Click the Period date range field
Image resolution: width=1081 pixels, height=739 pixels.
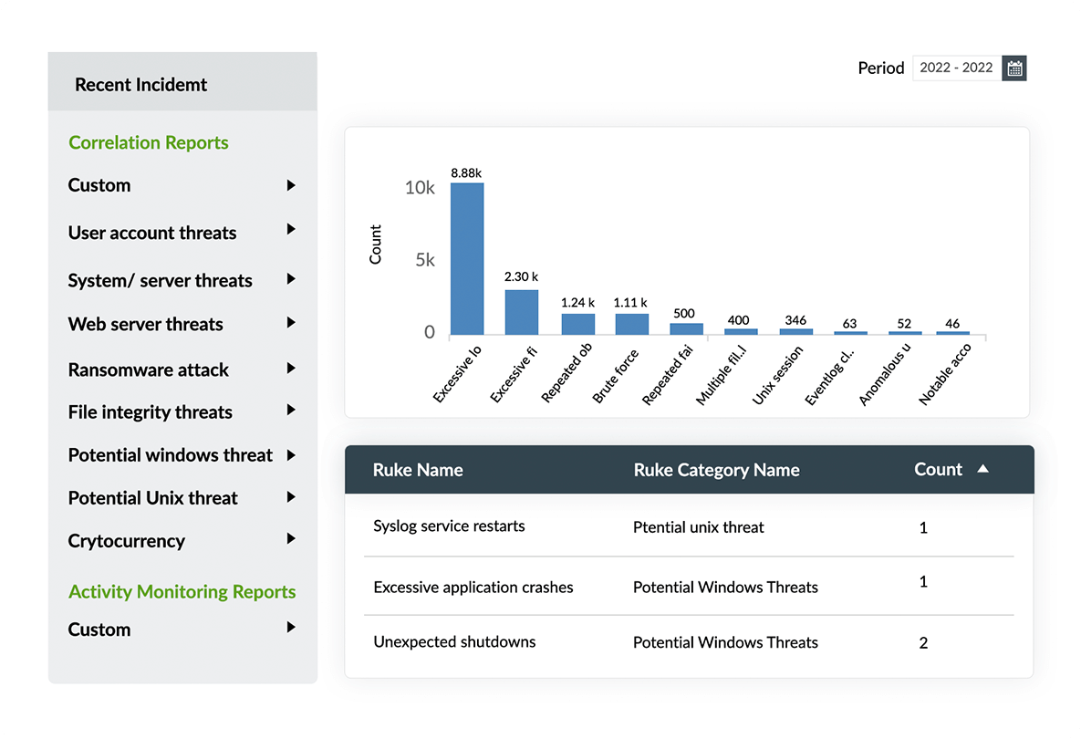(x=955, y=68)
